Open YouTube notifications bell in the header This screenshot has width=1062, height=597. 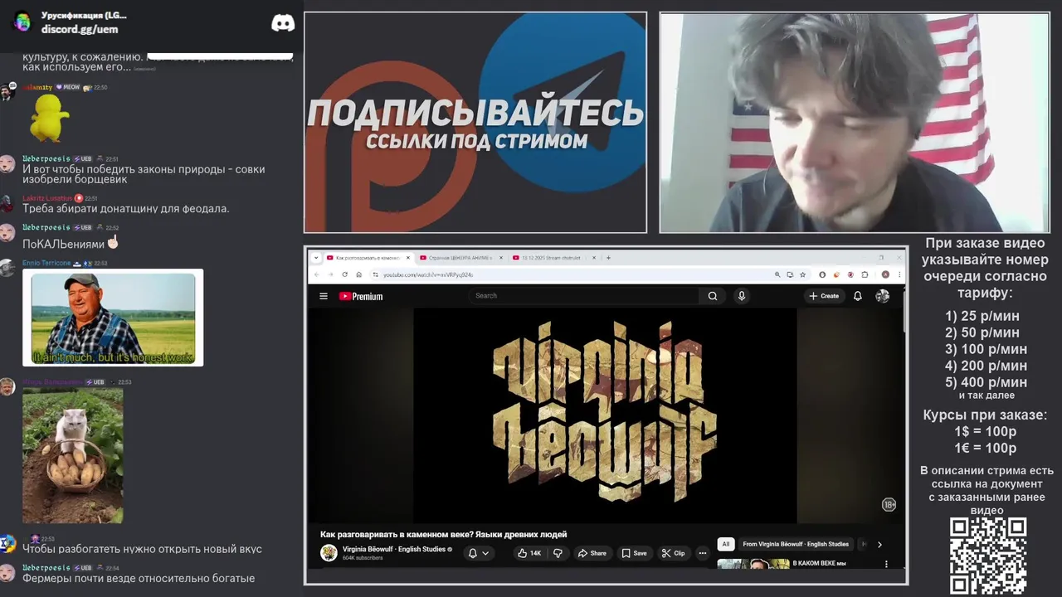[858, 296]
